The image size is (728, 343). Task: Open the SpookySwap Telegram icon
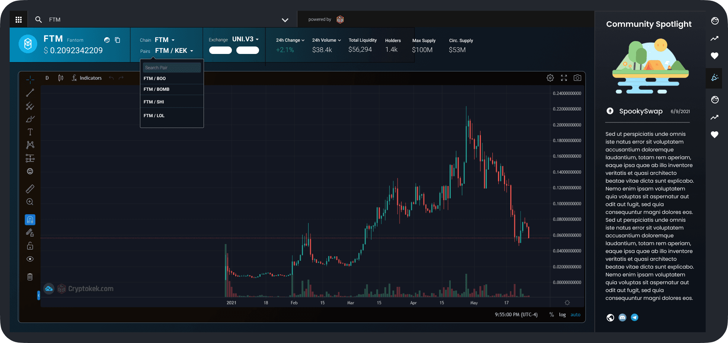pos(635,317)
